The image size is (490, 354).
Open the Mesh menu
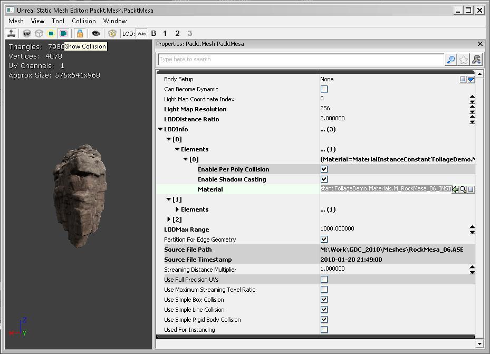(16, 21)
